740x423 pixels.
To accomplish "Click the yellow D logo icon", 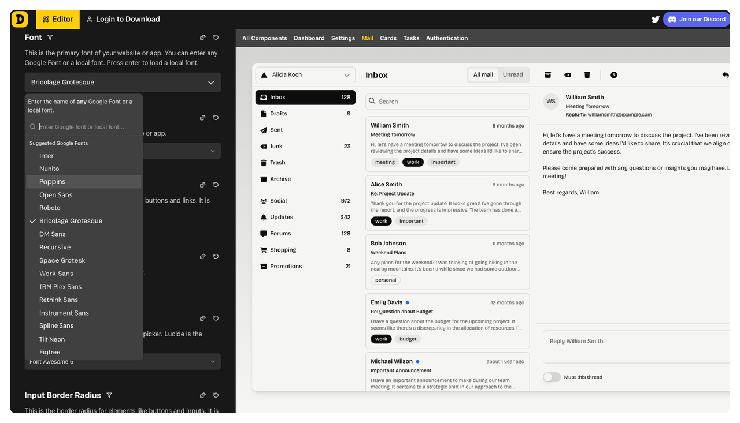I will point(19,19).
